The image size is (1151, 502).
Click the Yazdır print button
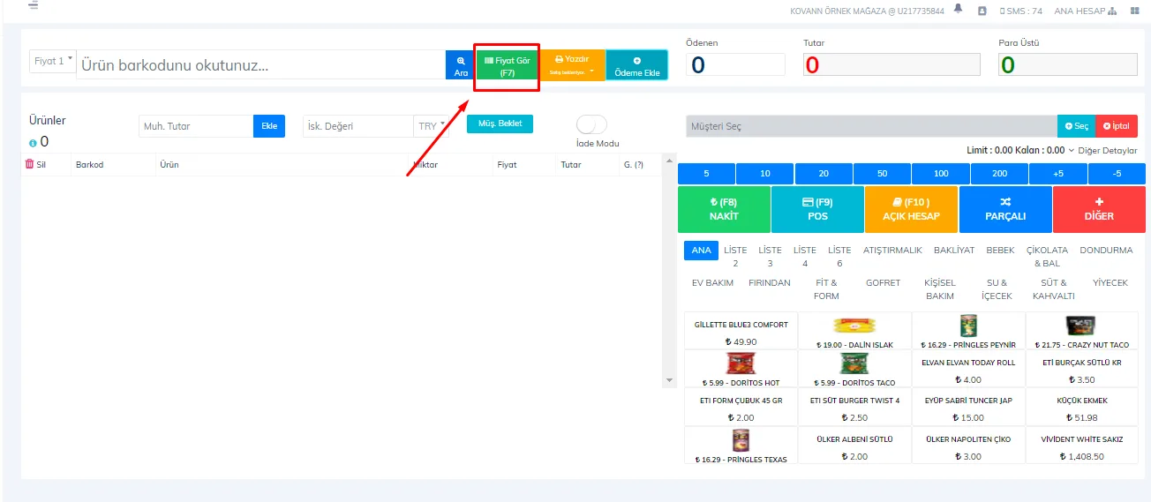tap(572, 65)
